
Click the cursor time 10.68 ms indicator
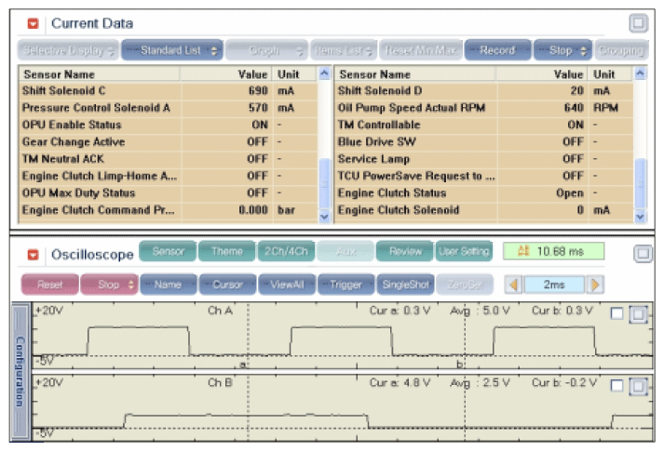tap(553, 251)
